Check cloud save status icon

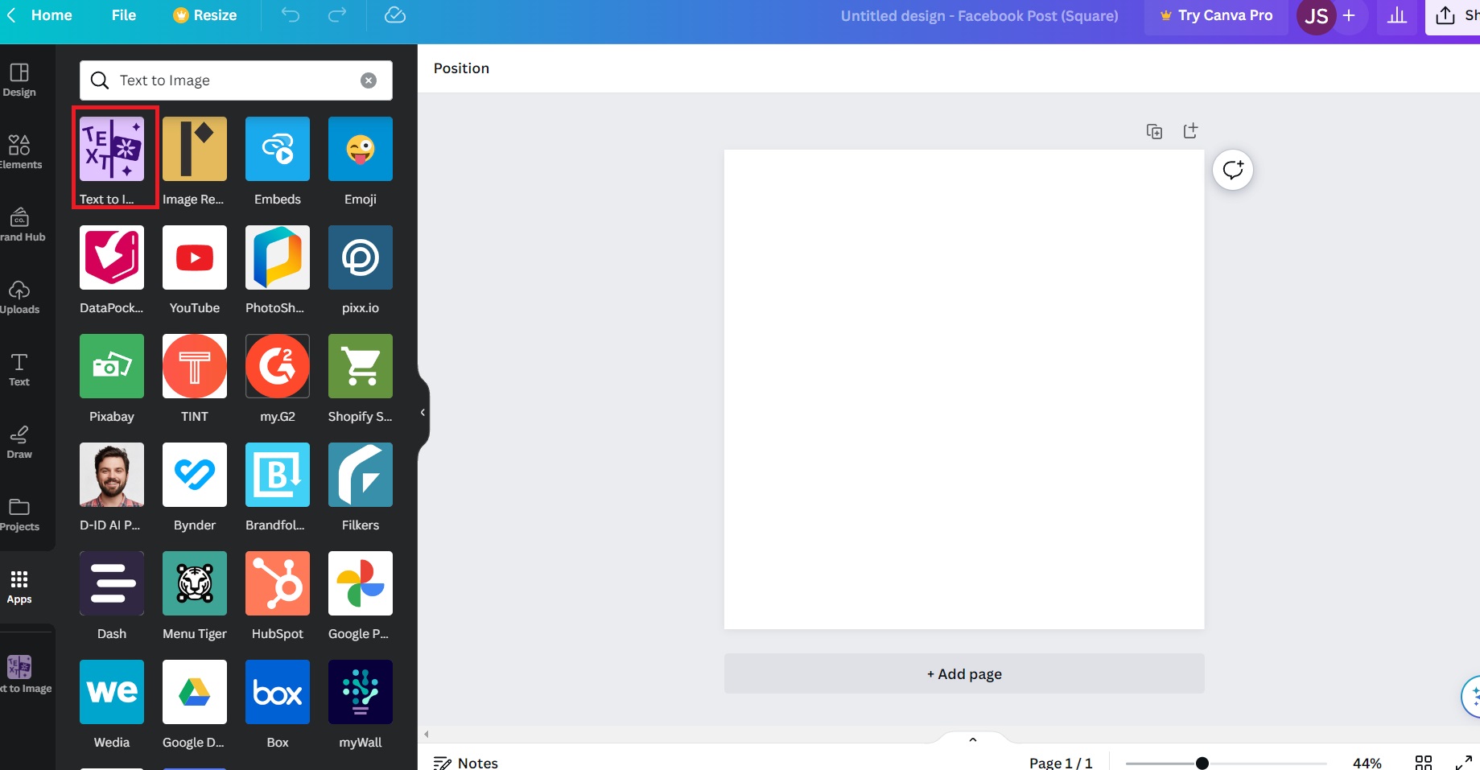[x=394, y=14]
